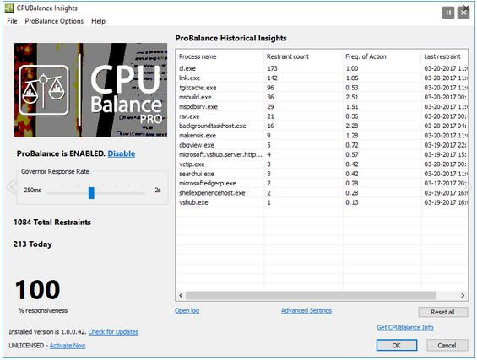Screen dimensions: 477x360
Task: Click the Cancel button
Action: point(447,345)
